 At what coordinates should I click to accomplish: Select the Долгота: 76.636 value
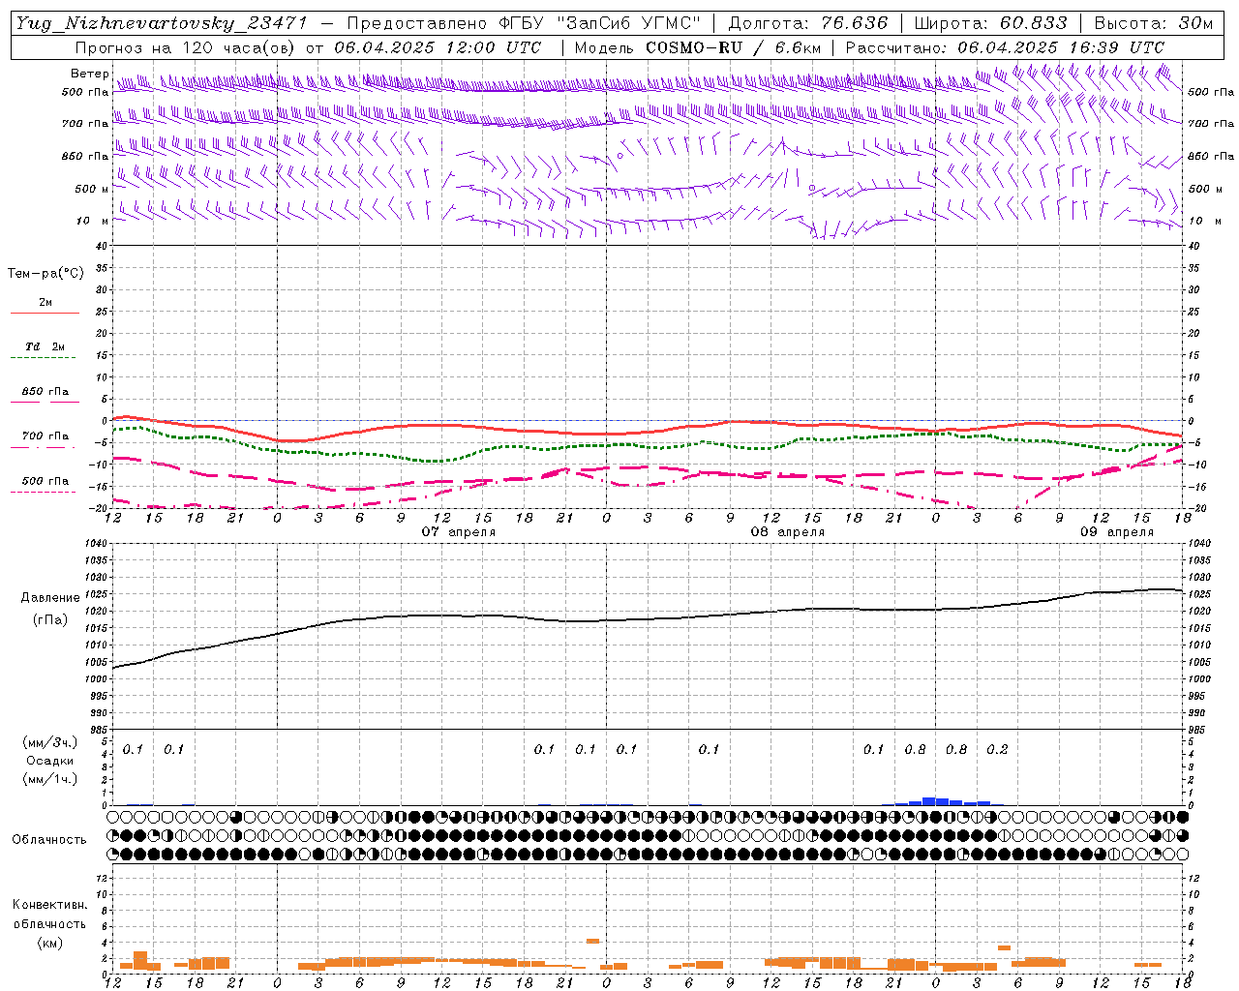(x=807, y=23)
